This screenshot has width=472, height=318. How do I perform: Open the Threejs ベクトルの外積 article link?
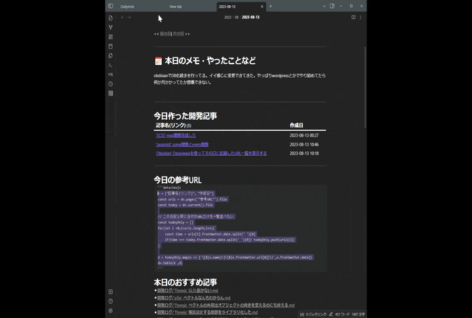(226, 305)
